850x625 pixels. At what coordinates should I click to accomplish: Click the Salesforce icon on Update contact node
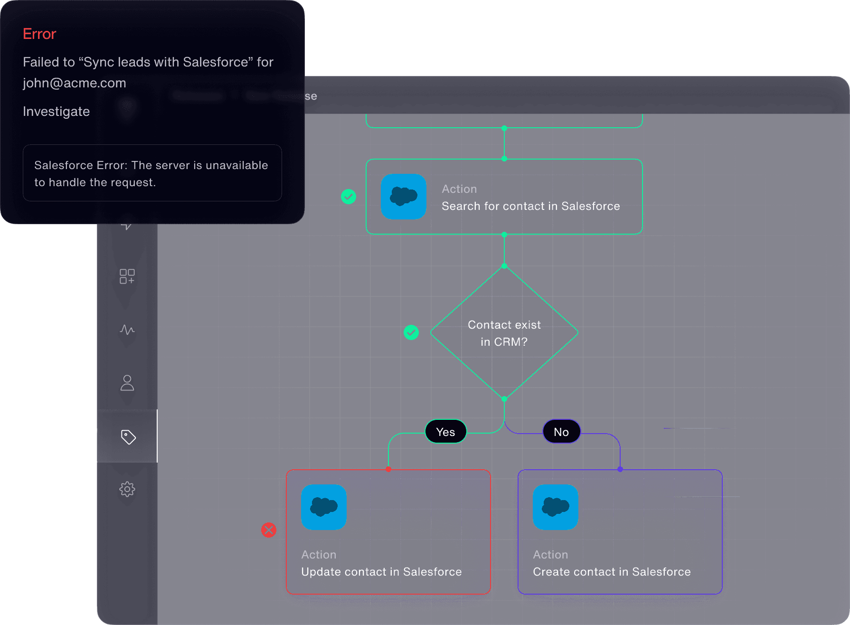point(323,508)
